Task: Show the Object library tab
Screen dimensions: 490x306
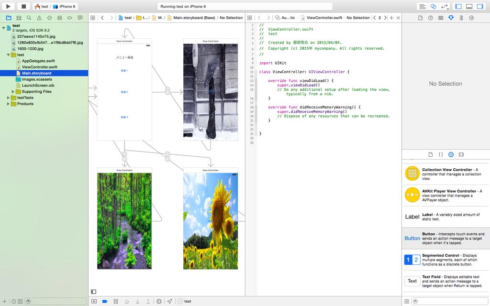Action: (451, 154)
